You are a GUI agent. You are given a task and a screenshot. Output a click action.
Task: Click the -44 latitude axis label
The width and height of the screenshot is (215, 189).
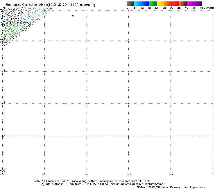tap(3, 71)
